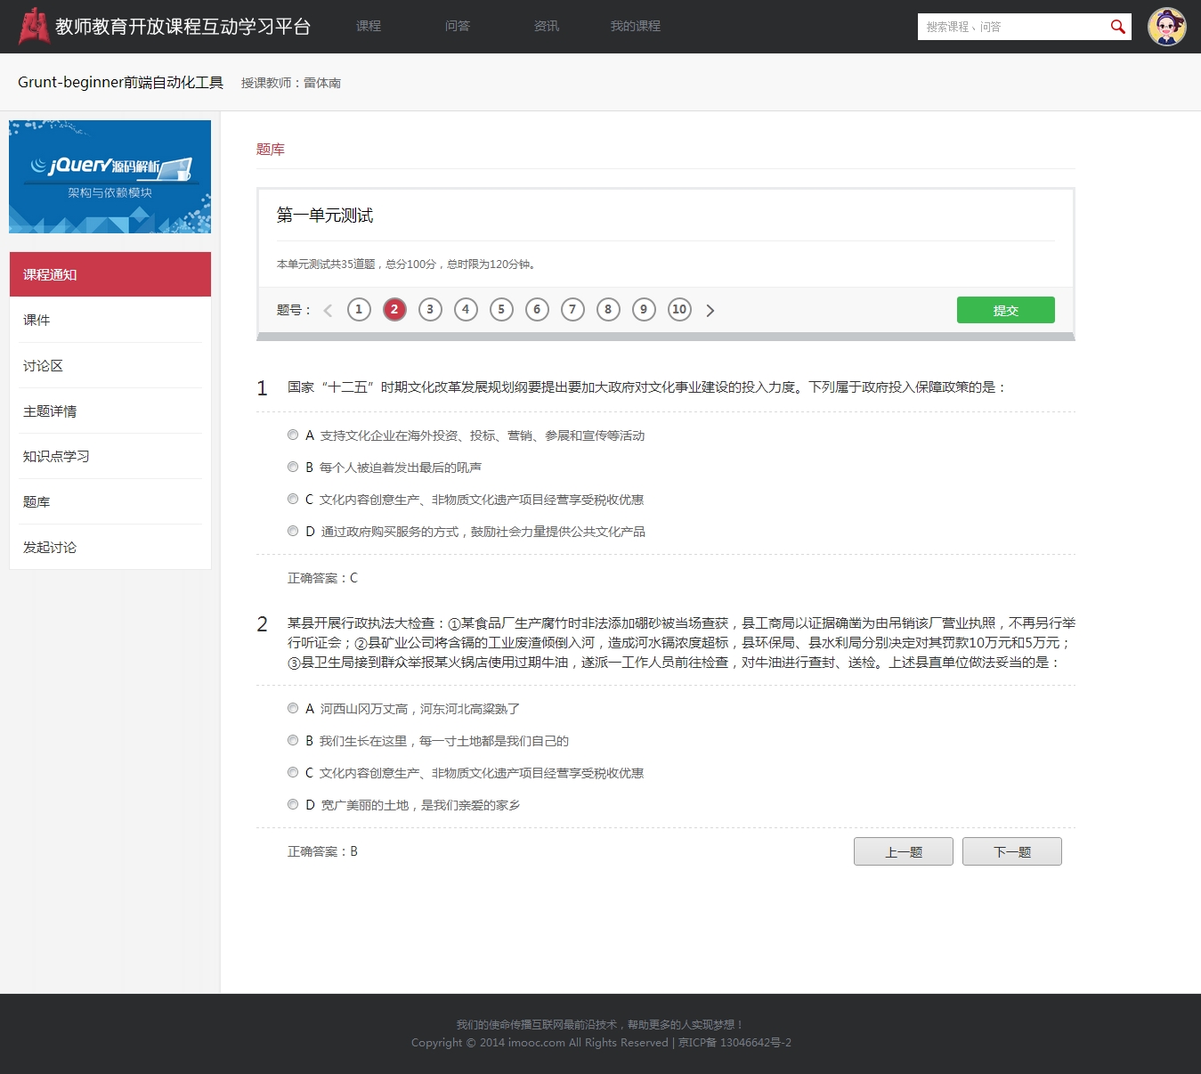The width and height of the screenshot is (1201, 1074).
Task: Open 课件 in the sidebar
Action: [x=110, y=320]
